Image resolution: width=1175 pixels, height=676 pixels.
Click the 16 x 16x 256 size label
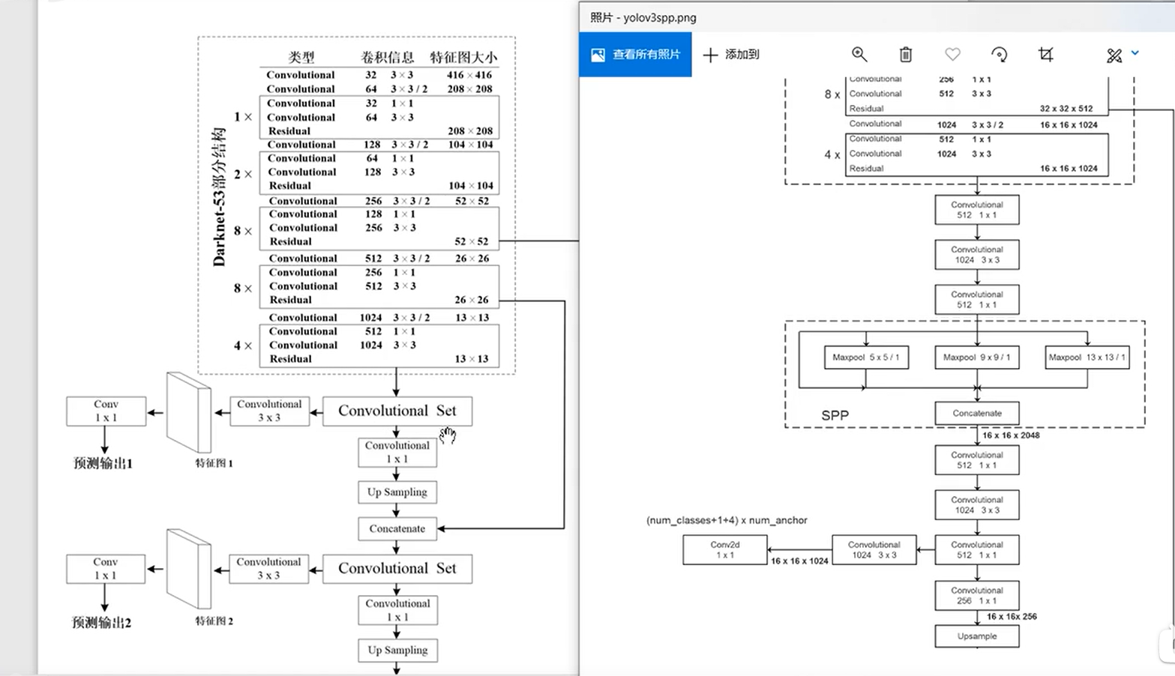[x=1012, y=617]
